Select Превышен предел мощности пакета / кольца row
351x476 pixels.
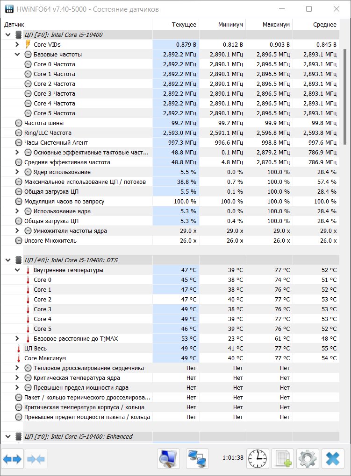pyautogui.click(x=170, y=417)
